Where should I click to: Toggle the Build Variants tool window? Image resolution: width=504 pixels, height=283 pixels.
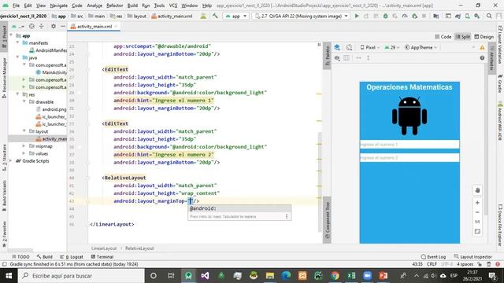point(4,196)
